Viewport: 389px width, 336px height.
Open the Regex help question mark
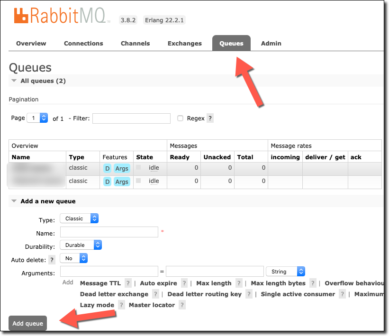pyautogui.click(x=210, y=118)
